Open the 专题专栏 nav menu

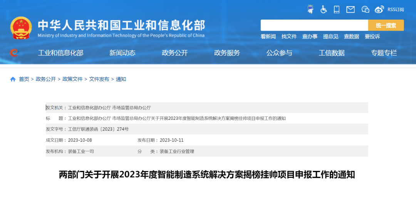coord(384,53)
